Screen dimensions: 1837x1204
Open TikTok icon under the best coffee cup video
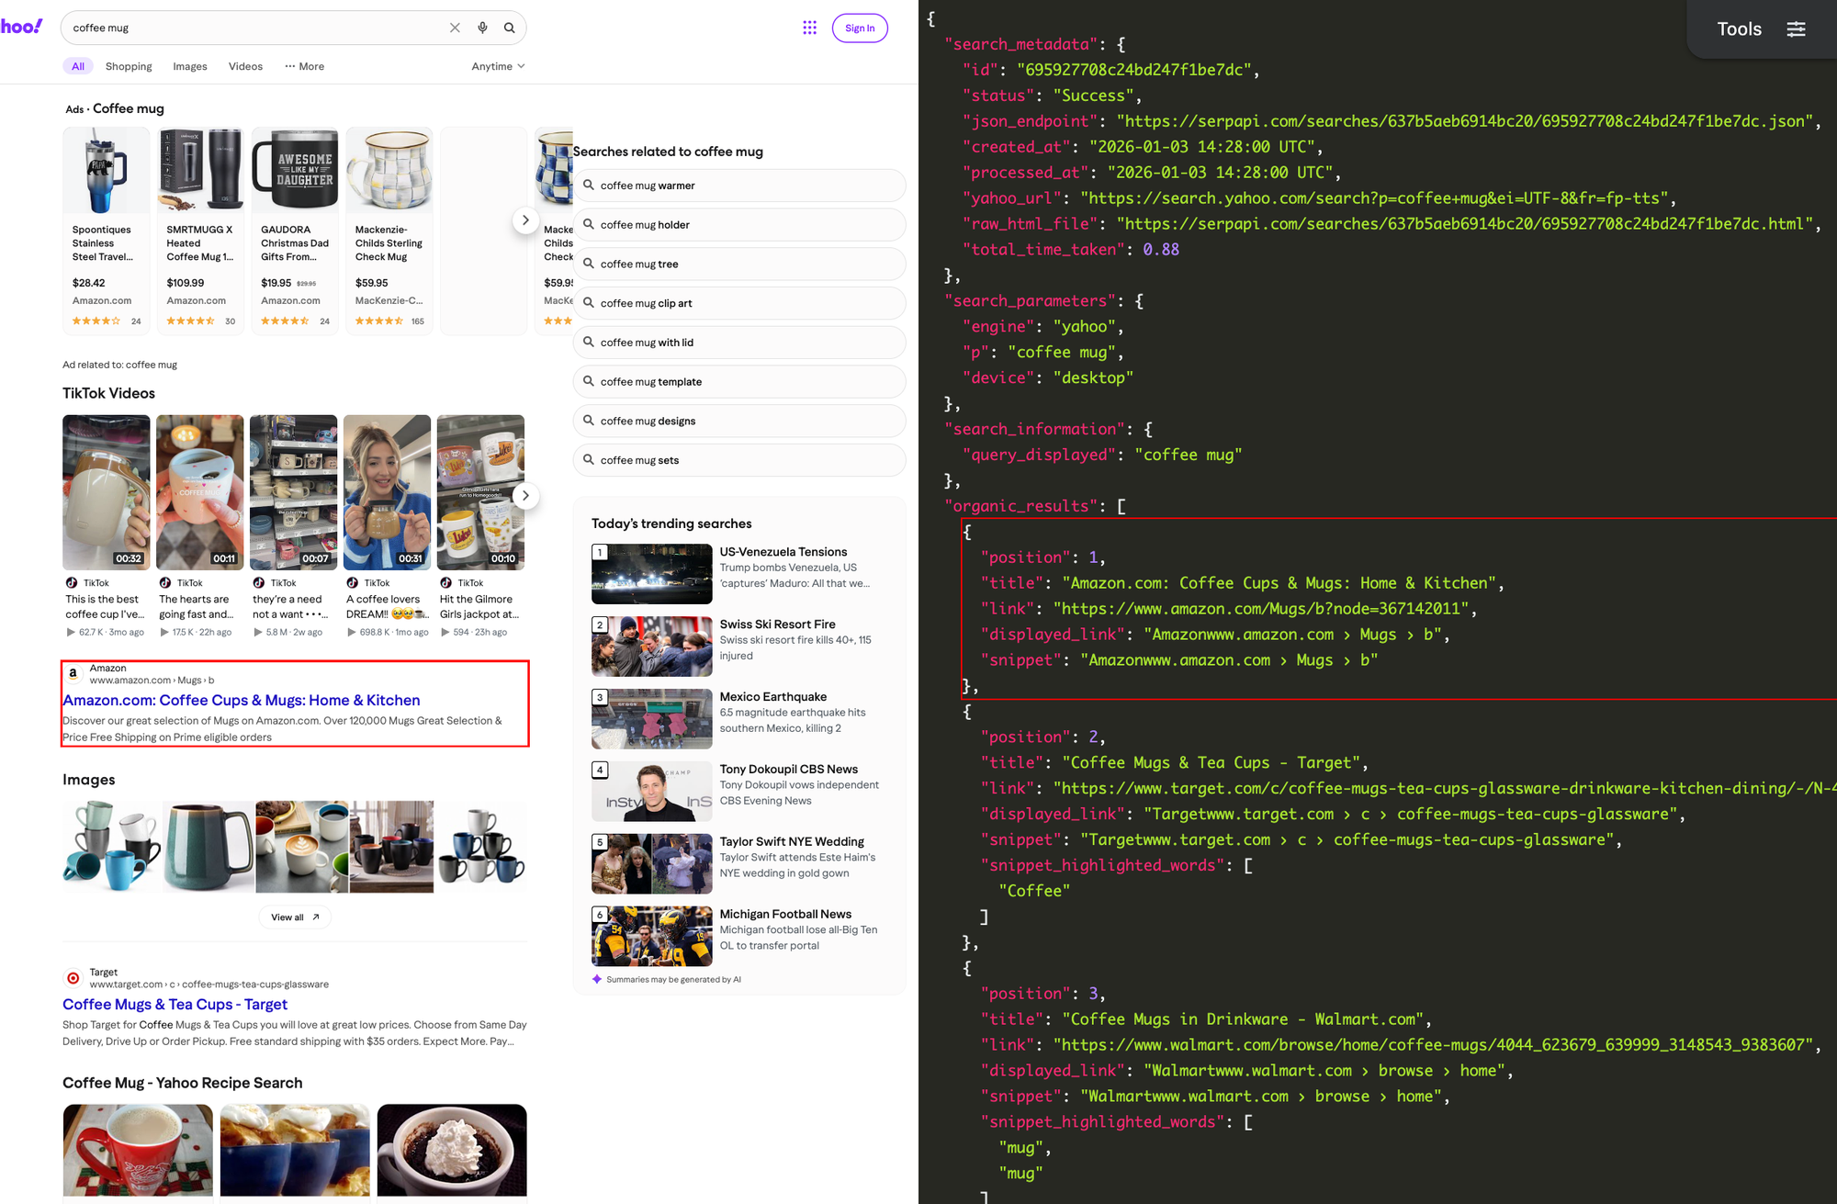[72, 583]
